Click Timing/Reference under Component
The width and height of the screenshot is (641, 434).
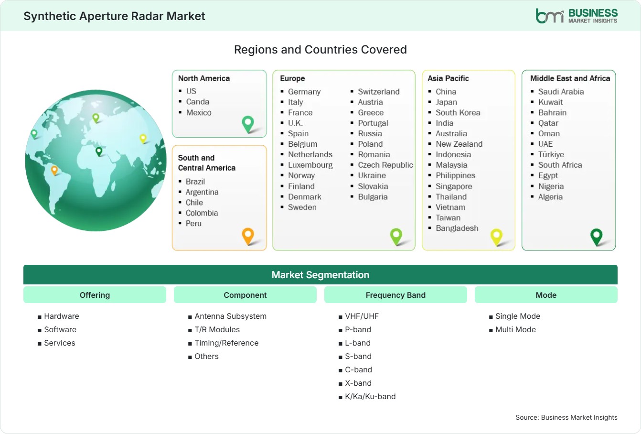coord(226,343)
